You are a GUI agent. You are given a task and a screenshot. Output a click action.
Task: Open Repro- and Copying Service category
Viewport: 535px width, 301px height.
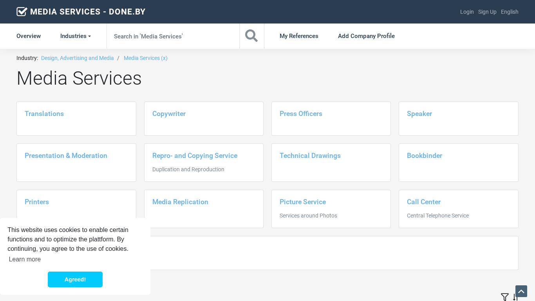coord(195,156)
